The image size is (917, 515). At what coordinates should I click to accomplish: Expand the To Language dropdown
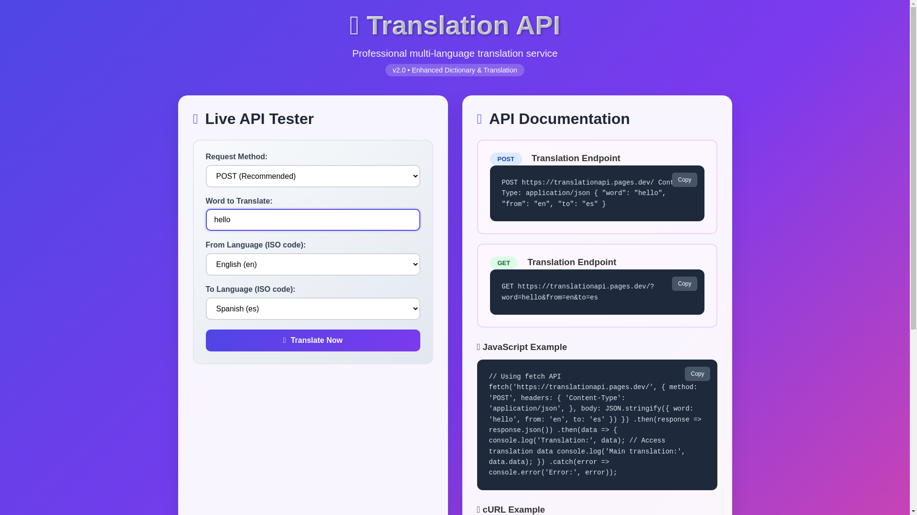[312, 309]
